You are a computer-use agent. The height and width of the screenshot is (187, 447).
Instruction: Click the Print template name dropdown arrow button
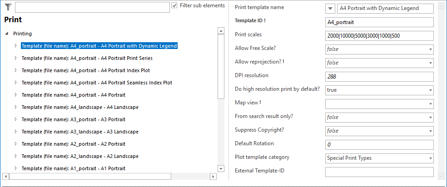[331, 8]
